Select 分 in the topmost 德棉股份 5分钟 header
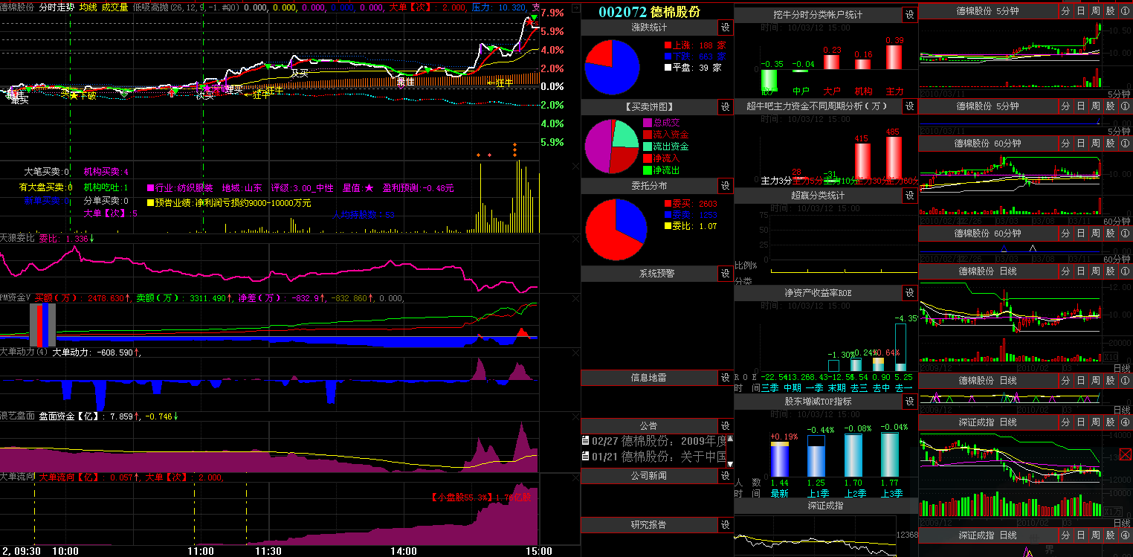This screenshot has width=1133, height=557. (x=1065, y=11)
